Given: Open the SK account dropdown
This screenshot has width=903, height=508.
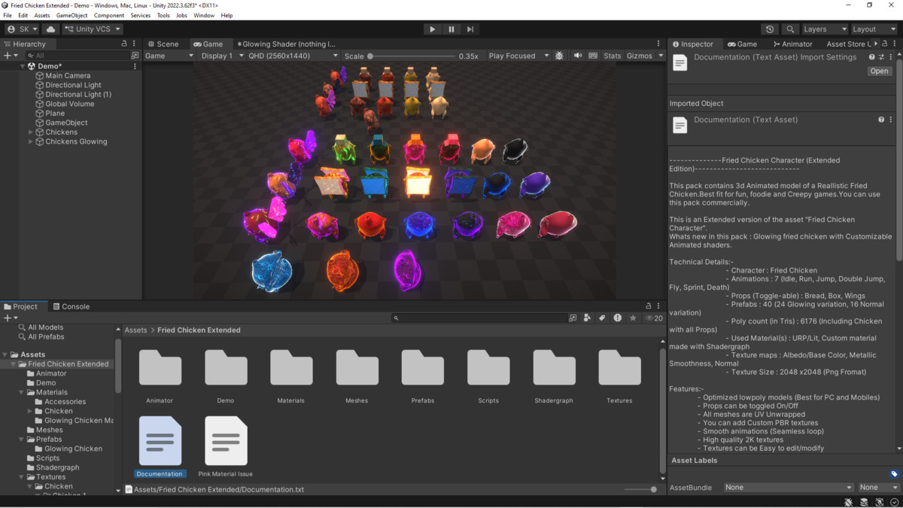Looking at the screenshot, I should coord(23,29).
